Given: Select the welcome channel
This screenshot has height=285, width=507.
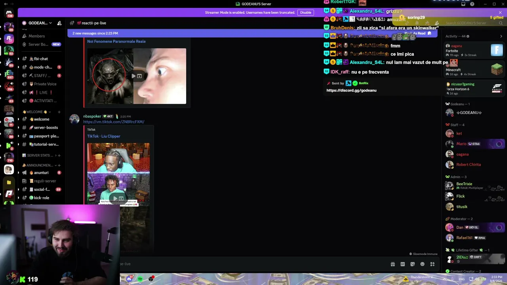Looking at the screenshot, I should click(x=42, y=119).
